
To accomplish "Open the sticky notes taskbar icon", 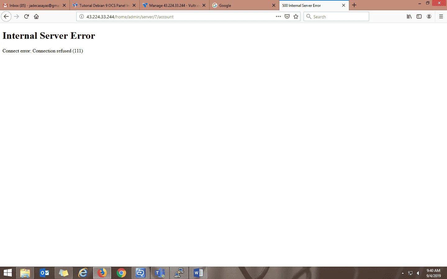I will pos(64,273).
